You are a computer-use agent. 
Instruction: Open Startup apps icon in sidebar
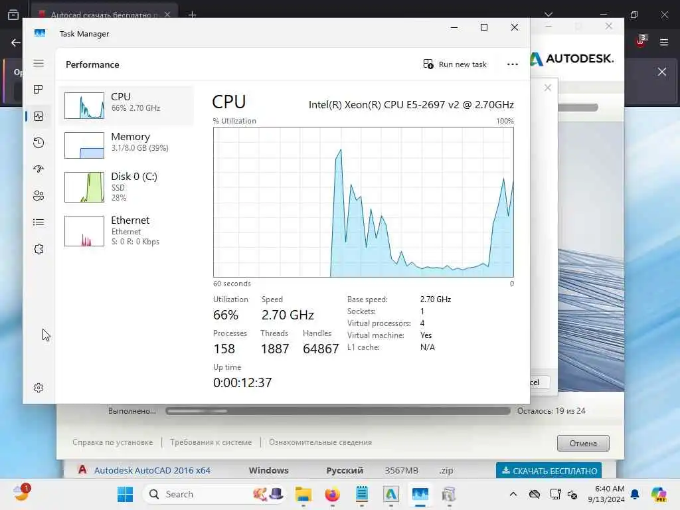[x=39, y=169]
